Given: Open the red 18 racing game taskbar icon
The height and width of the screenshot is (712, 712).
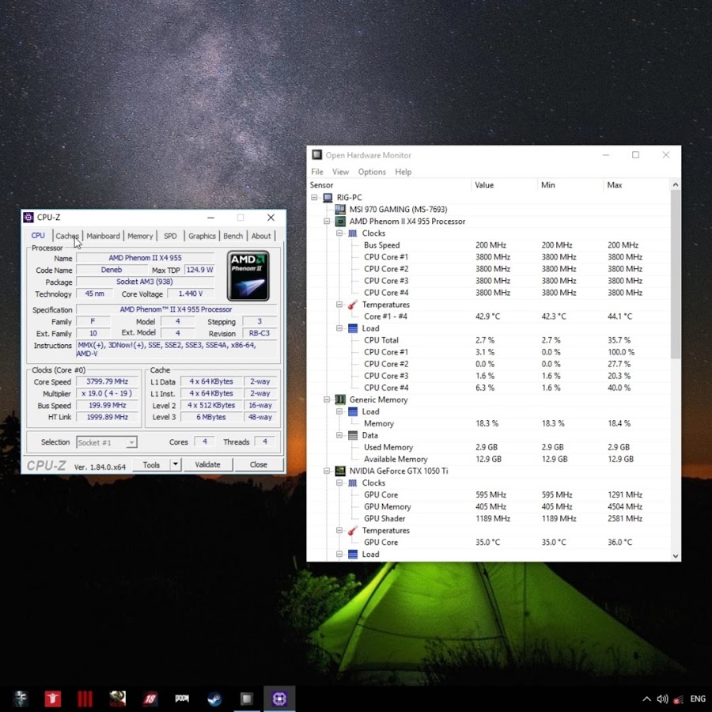Looking at the screenshot, I should click(x=150, y=699).
